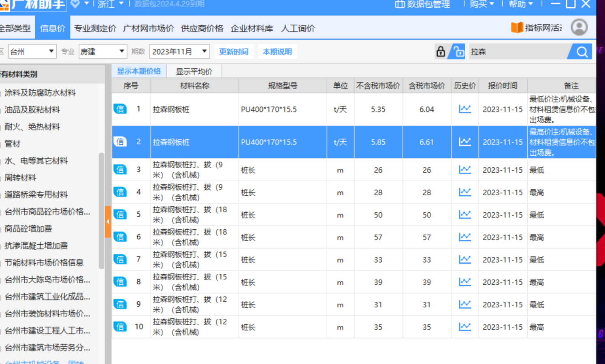Open price history chart for row 4
Screen dimensions: 605x364
coord(465,192)
